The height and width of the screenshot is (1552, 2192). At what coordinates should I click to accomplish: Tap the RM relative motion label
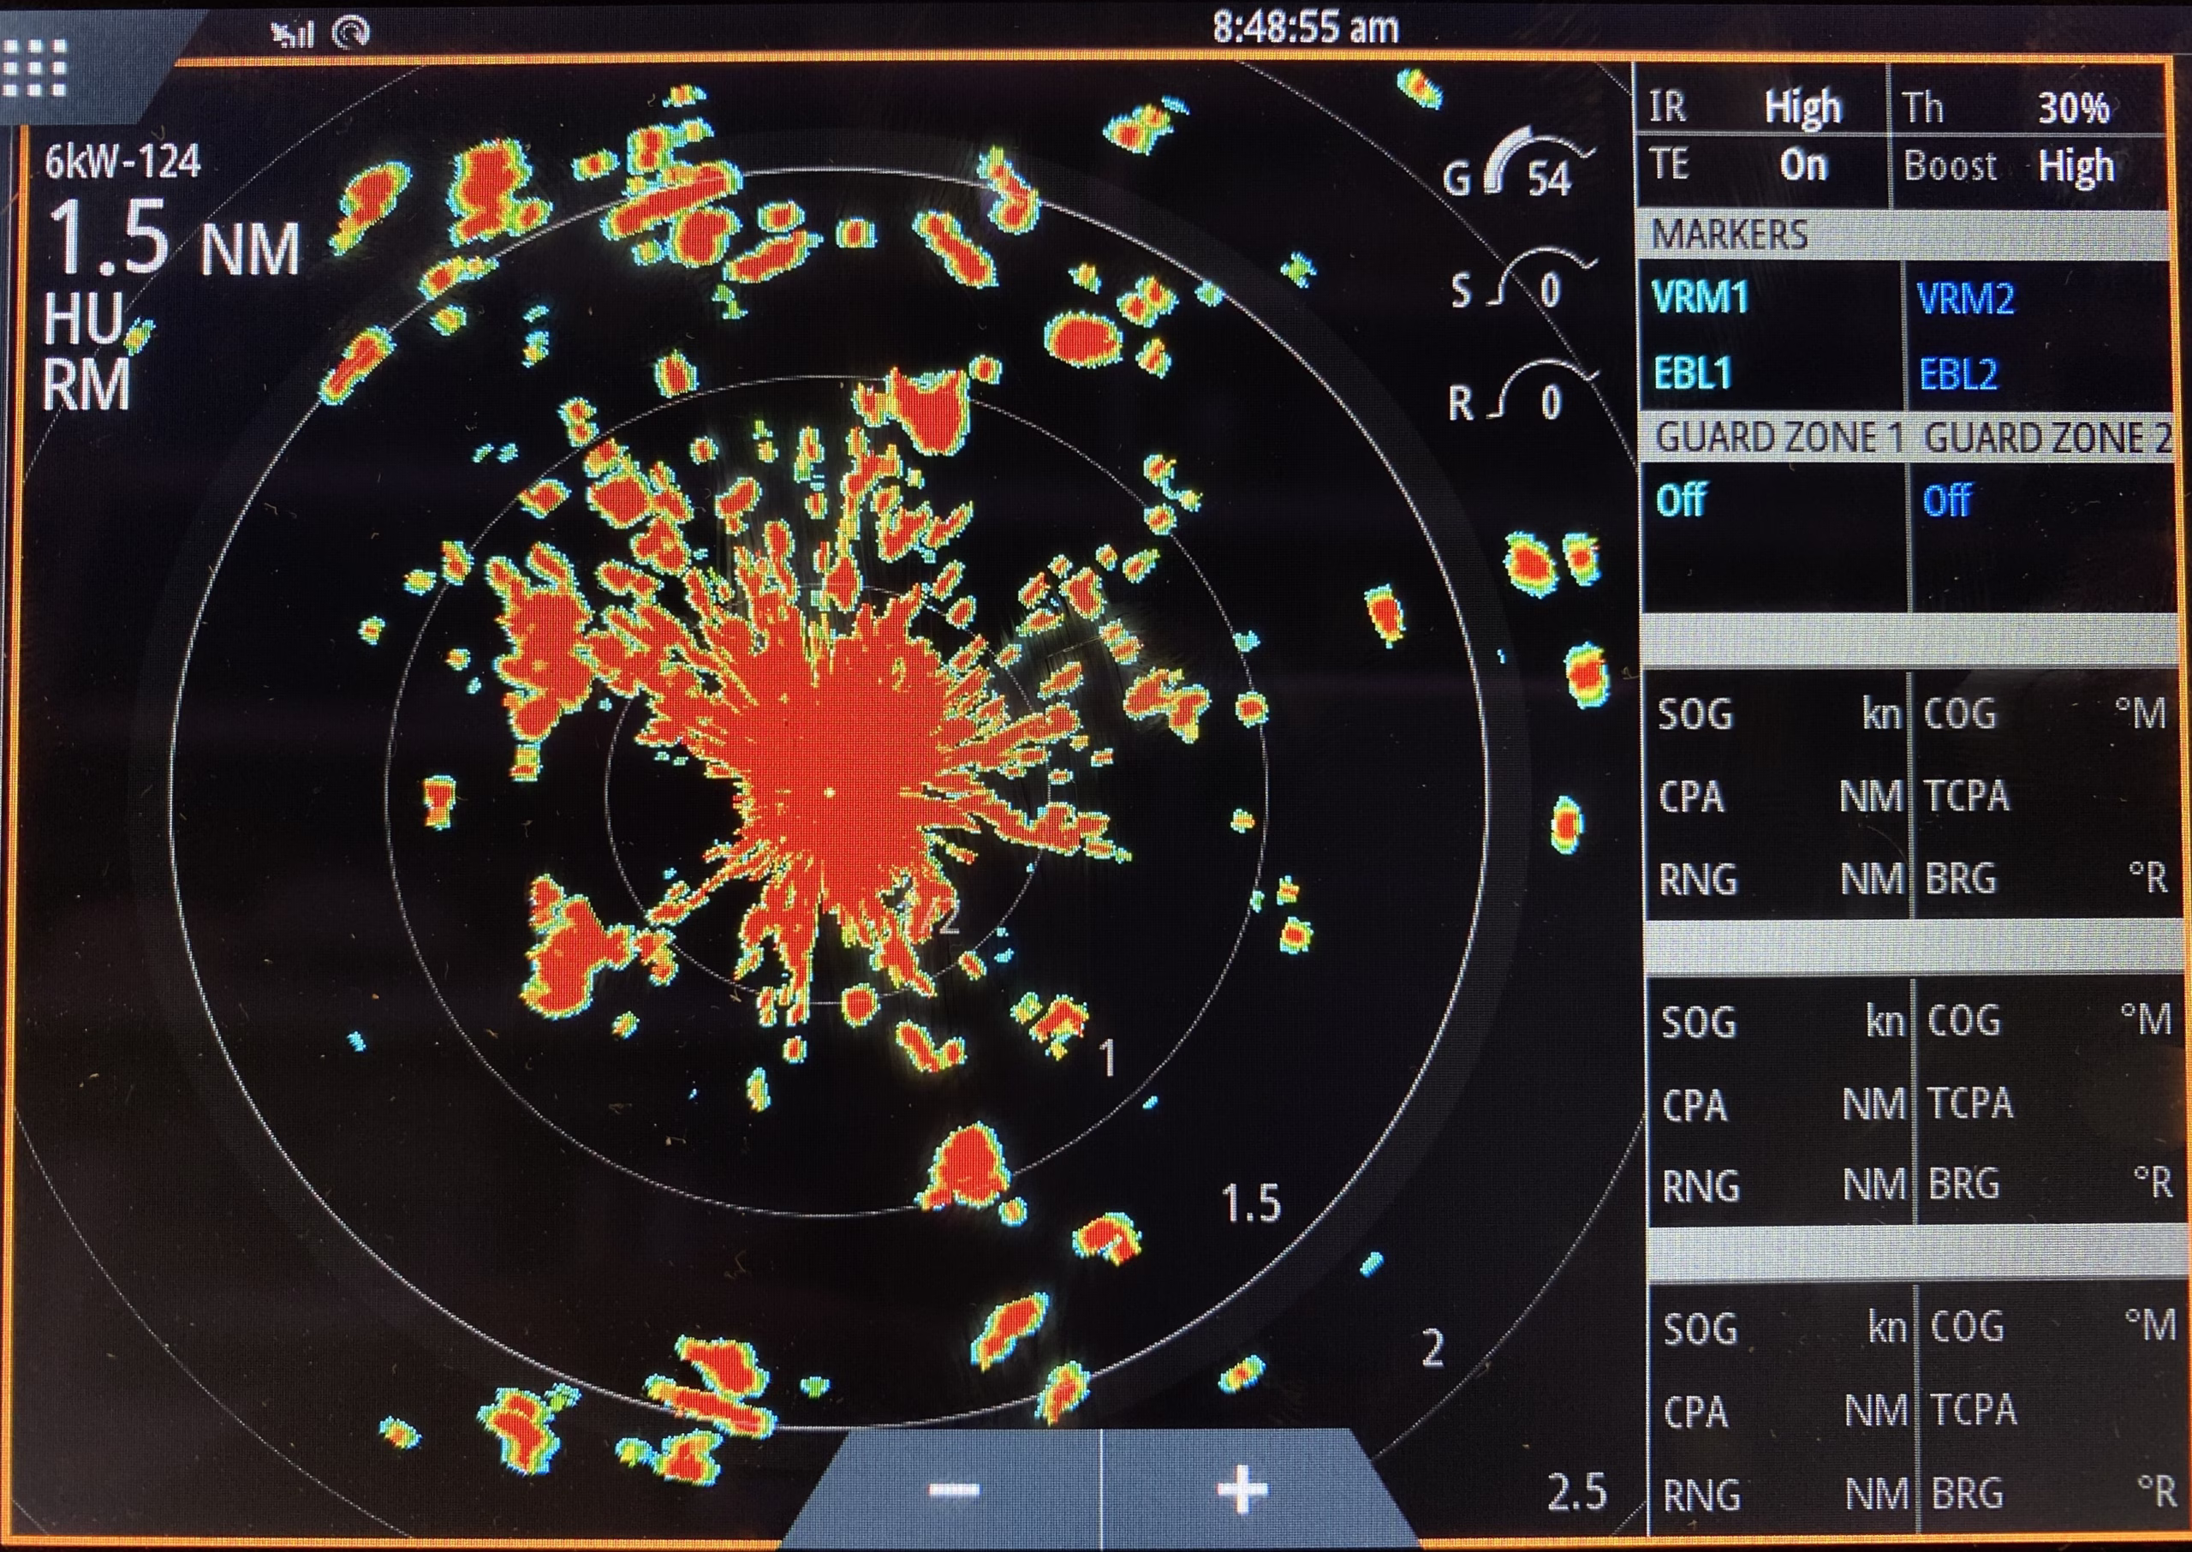coord(86,385)
